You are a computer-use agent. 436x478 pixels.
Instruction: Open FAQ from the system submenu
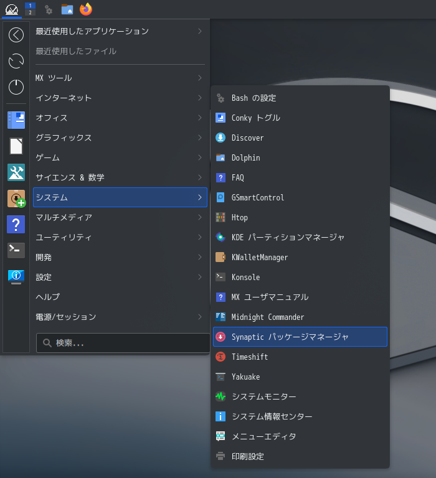point(300,177)
